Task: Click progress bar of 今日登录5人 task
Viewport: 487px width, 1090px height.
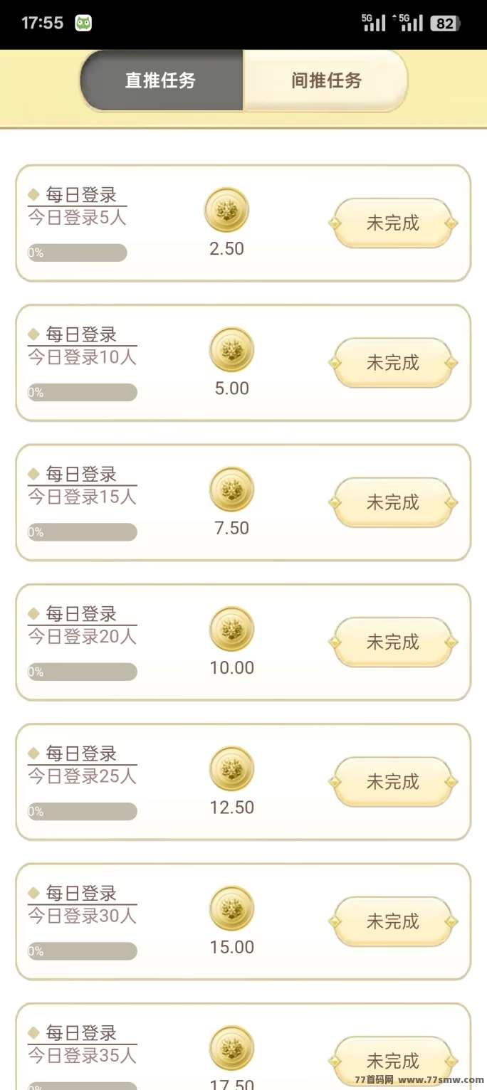Action: pos(78,253)
